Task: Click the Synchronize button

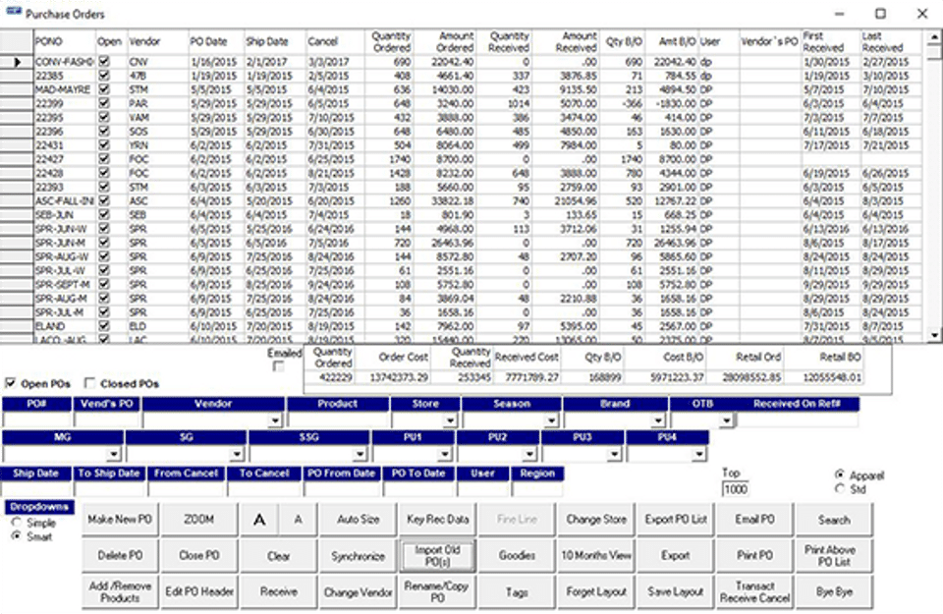Action: (358, 556)
